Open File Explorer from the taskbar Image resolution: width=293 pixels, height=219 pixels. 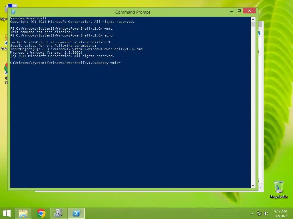click(x=23, y=213)
